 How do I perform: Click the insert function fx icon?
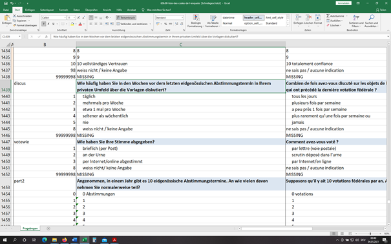[47, 37]
